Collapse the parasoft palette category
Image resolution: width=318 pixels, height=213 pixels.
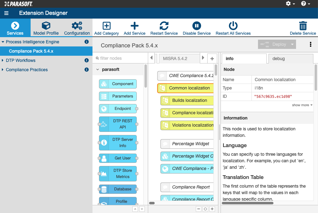coord(97,69)
